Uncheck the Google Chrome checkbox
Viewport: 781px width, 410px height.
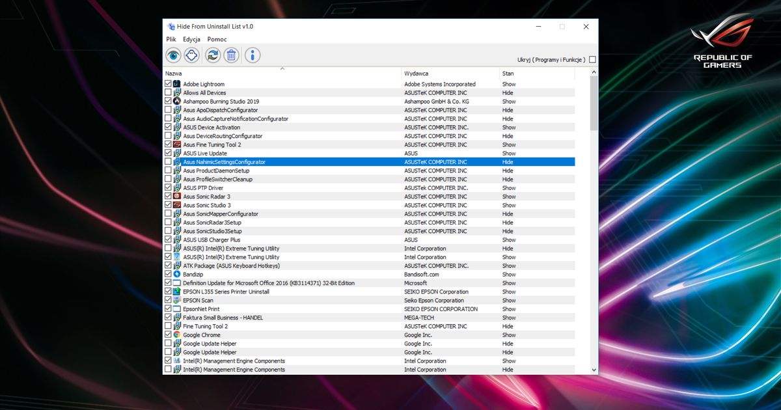coord(169,335)
